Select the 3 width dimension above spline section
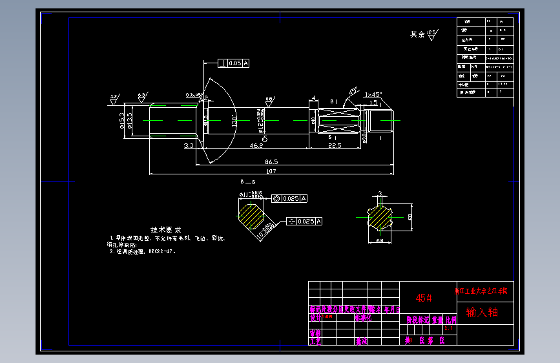The width and height of the screenshot is (560, 363). (380, 193)
